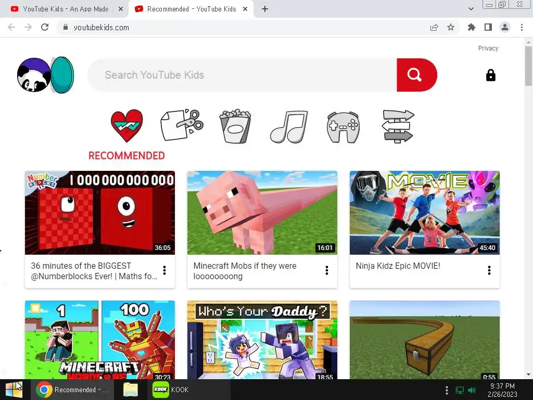Image resolution: width=533 pixels, height=400 pixels.
Task: Open 'Minecraft Mobs if they were looooooong' title
Action: point(245,271)
